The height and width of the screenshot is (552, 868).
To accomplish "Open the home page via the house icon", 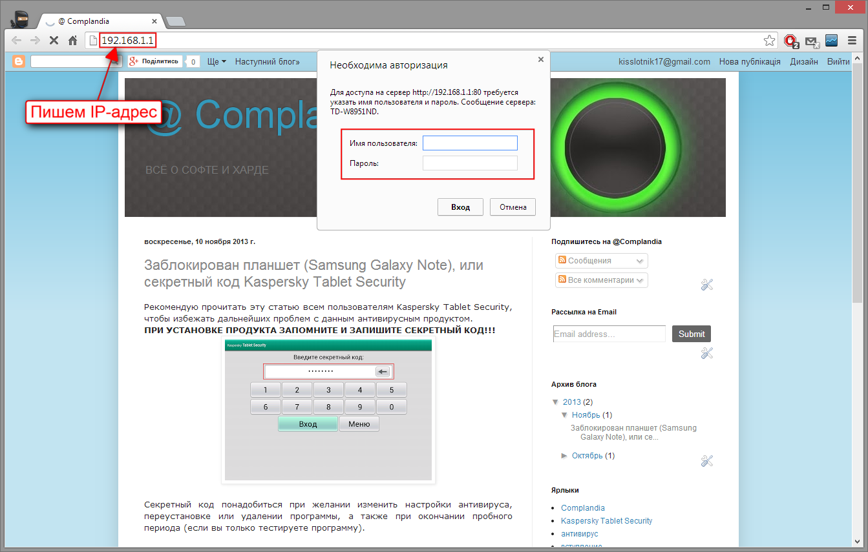I will click(72, 41).
